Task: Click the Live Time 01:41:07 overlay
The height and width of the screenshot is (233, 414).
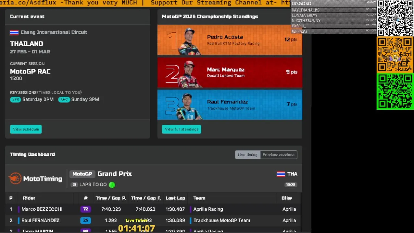Action: pyautogui.click(x=136, y=226)
